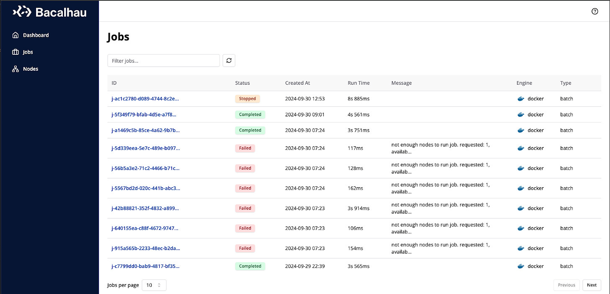Click docker icon in j-42b88821 row
Screen dimensions: 610x294
(521, 208)
